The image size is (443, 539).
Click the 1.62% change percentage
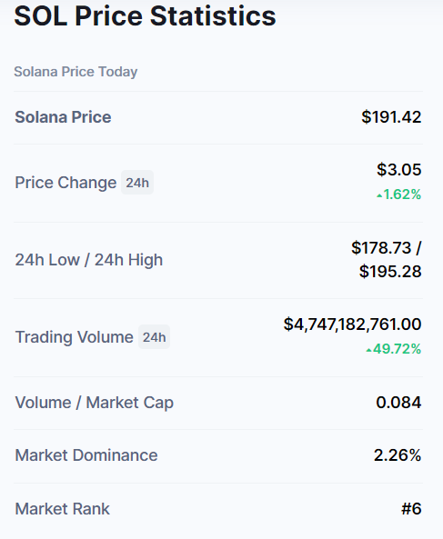pos(402,195)
